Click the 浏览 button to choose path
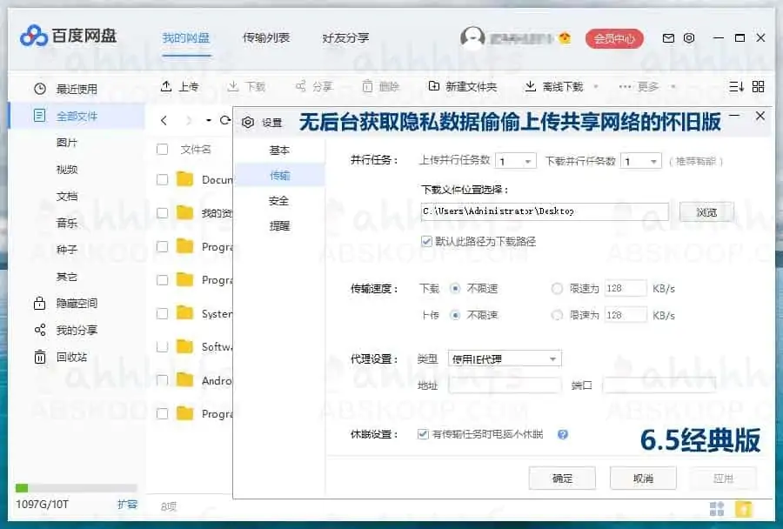 point(706,211)
